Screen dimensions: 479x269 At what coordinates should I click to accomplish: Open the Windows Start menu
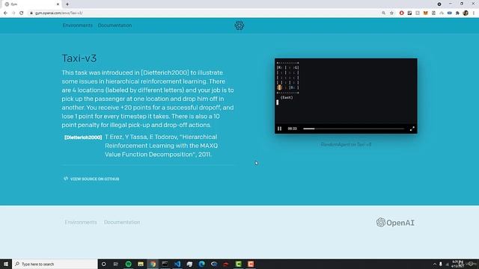pos(6,264)
